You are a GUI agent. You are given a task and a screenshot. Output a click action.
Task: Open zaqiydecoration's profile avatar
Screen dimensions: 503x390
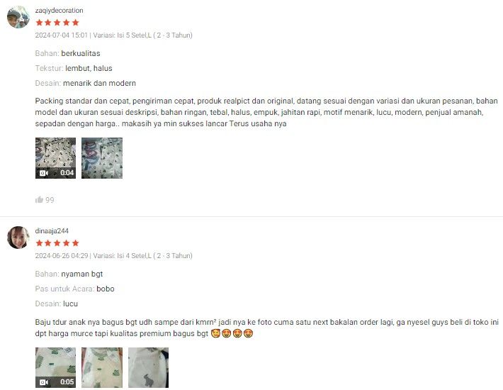pyautogui.click(x=18, y=17)
